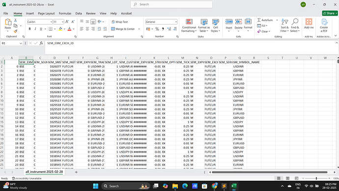Switch to Page Layout tab

46,13
